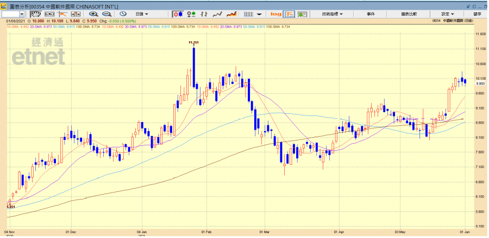Switch to line chart type
Screen dimensions: 489x238
(x=217, y=14)
